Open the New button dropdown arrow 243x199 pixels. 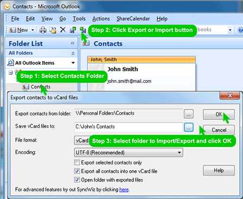click(33, 30)
